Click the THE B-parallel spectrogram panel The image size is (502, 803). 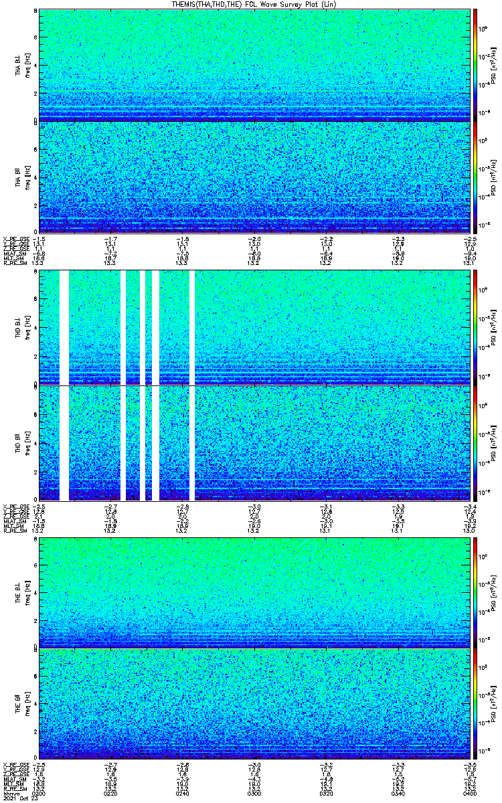pos(254,703)
